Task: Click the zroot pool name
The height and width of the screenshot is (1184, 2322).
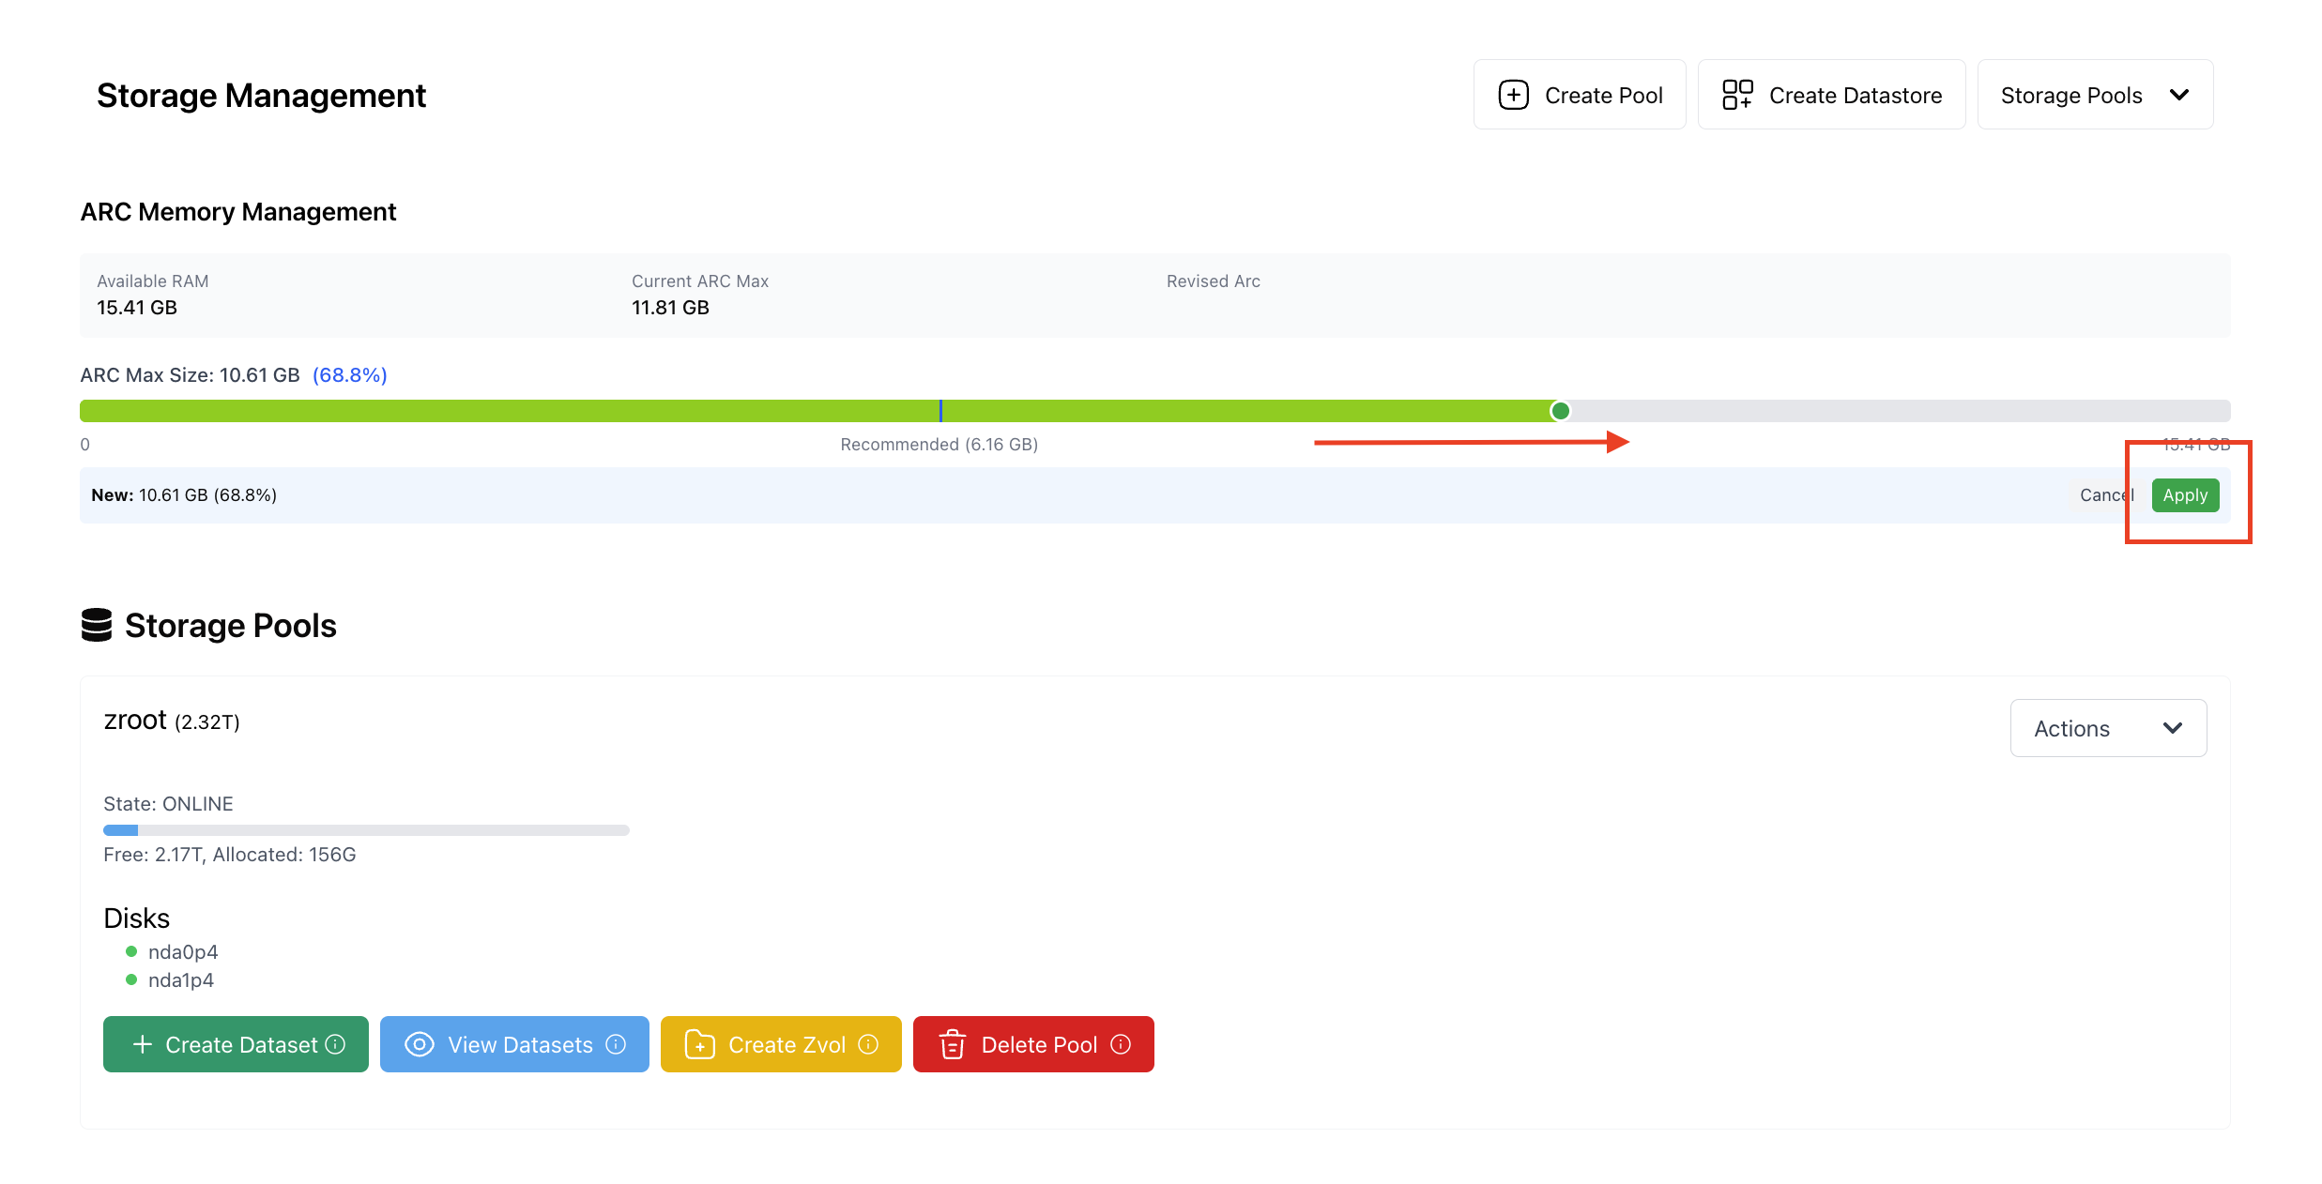Action: pyautogui.click(x=135, y=720)
